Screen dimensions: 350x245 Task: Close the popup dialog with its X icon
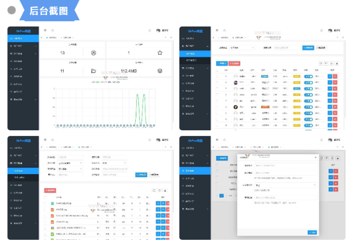[316, 156]
